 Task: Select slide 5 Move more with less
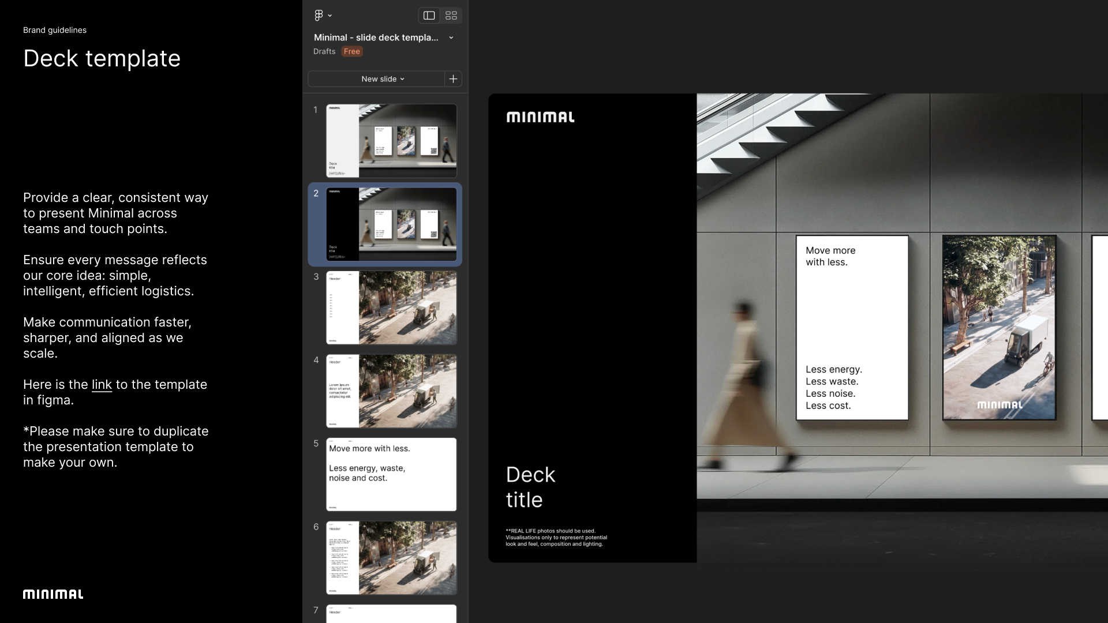[391, 474]
